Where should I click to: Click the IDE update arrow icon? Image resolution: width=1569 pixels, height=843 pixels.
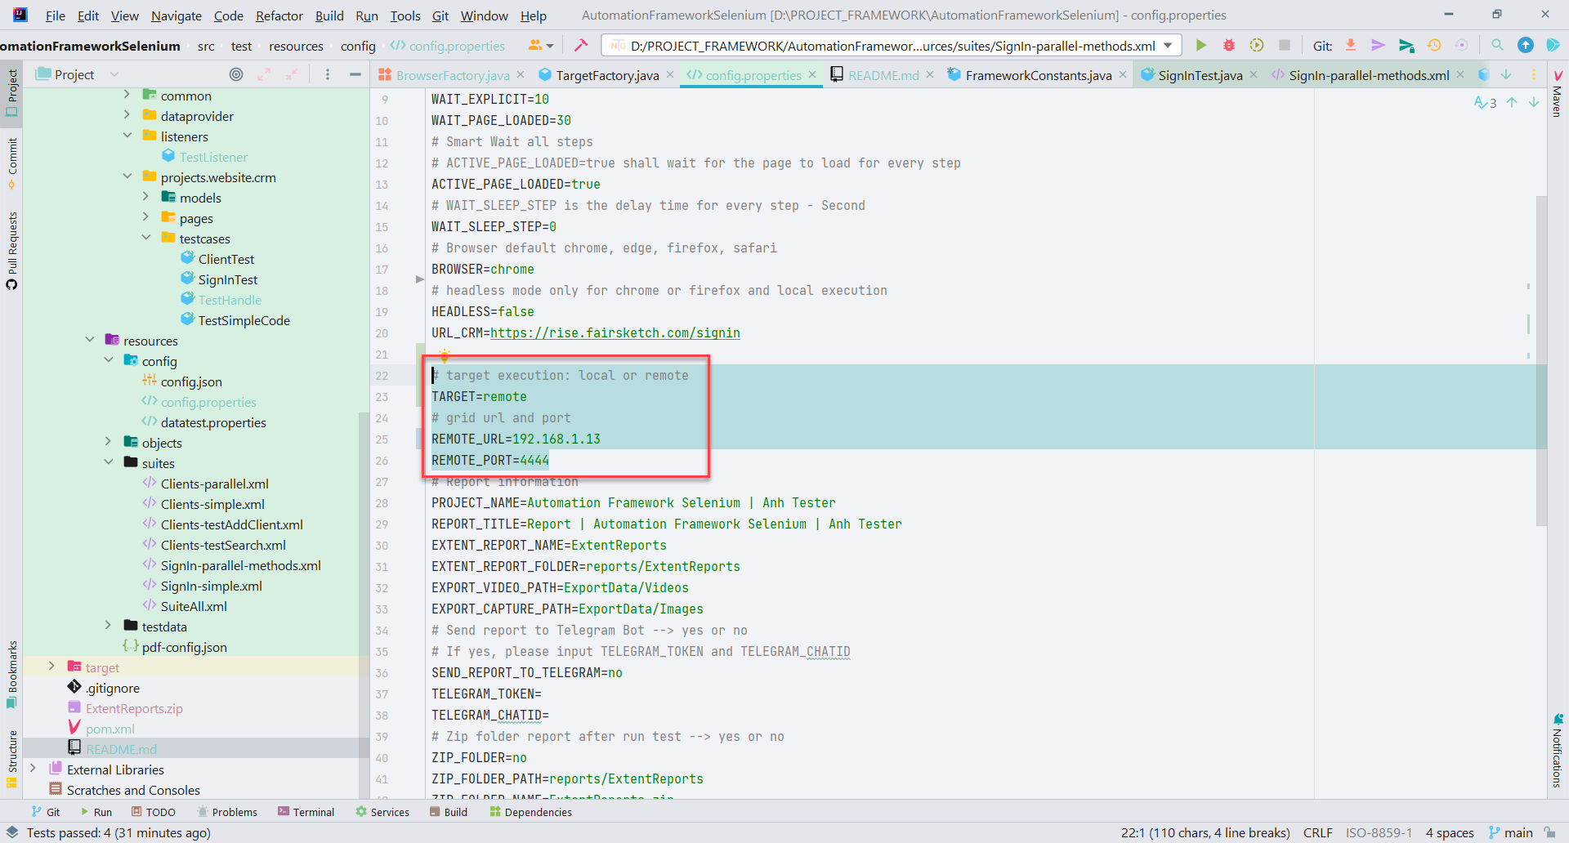[1525, 46]
